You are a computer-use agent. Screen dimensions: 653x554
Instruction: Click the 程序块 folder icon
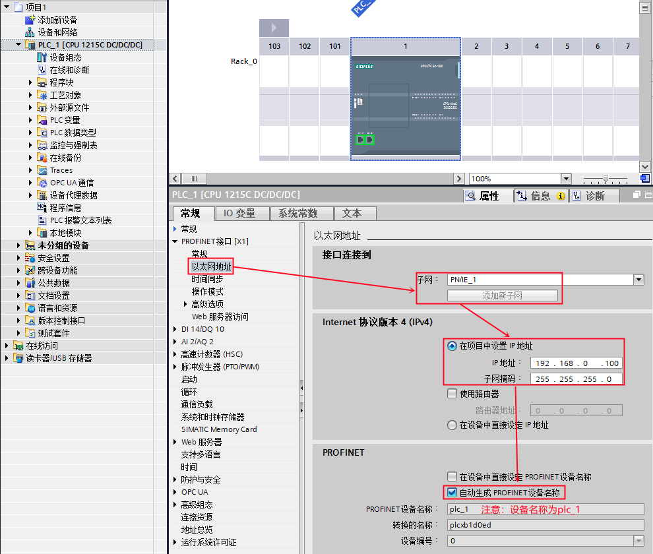[42, 82]
